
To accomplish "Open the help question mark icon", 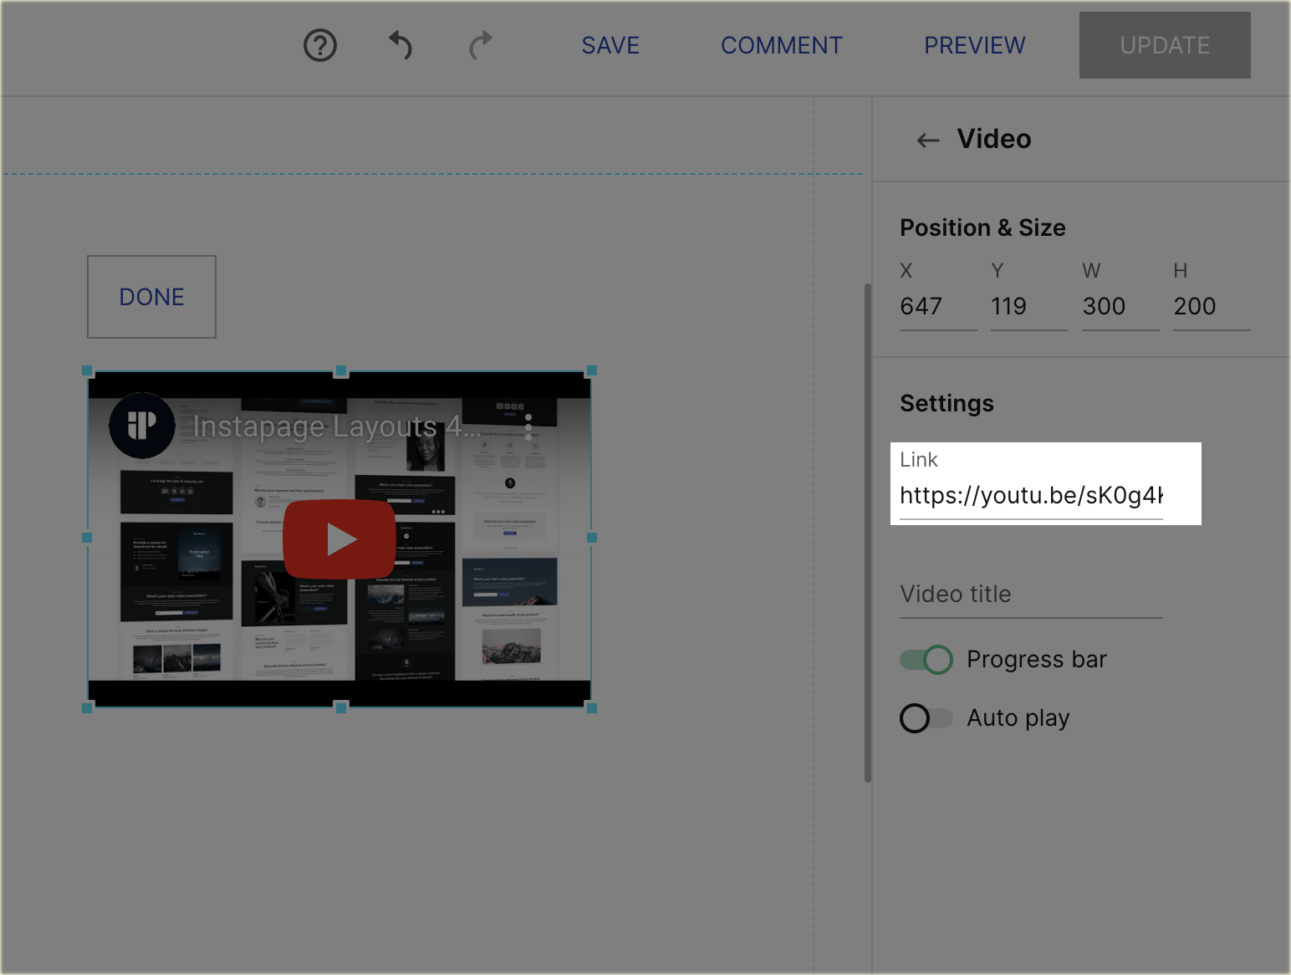I will click(320, 45).
